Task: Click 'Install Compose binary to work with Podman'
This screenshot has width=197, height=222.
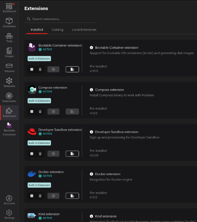Action: pos(122,95)
